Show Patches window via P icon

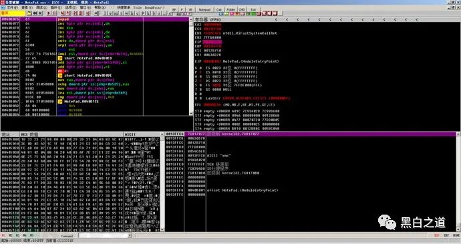click(142, 13)
